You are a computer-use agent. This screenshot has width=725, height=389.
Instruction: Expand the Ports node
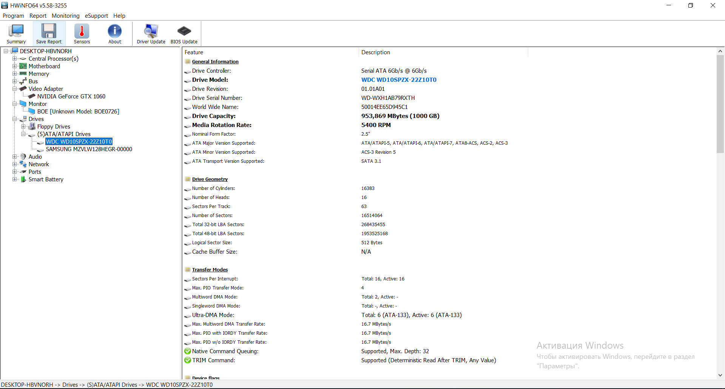pyautogui.click(x=14, y=172)
